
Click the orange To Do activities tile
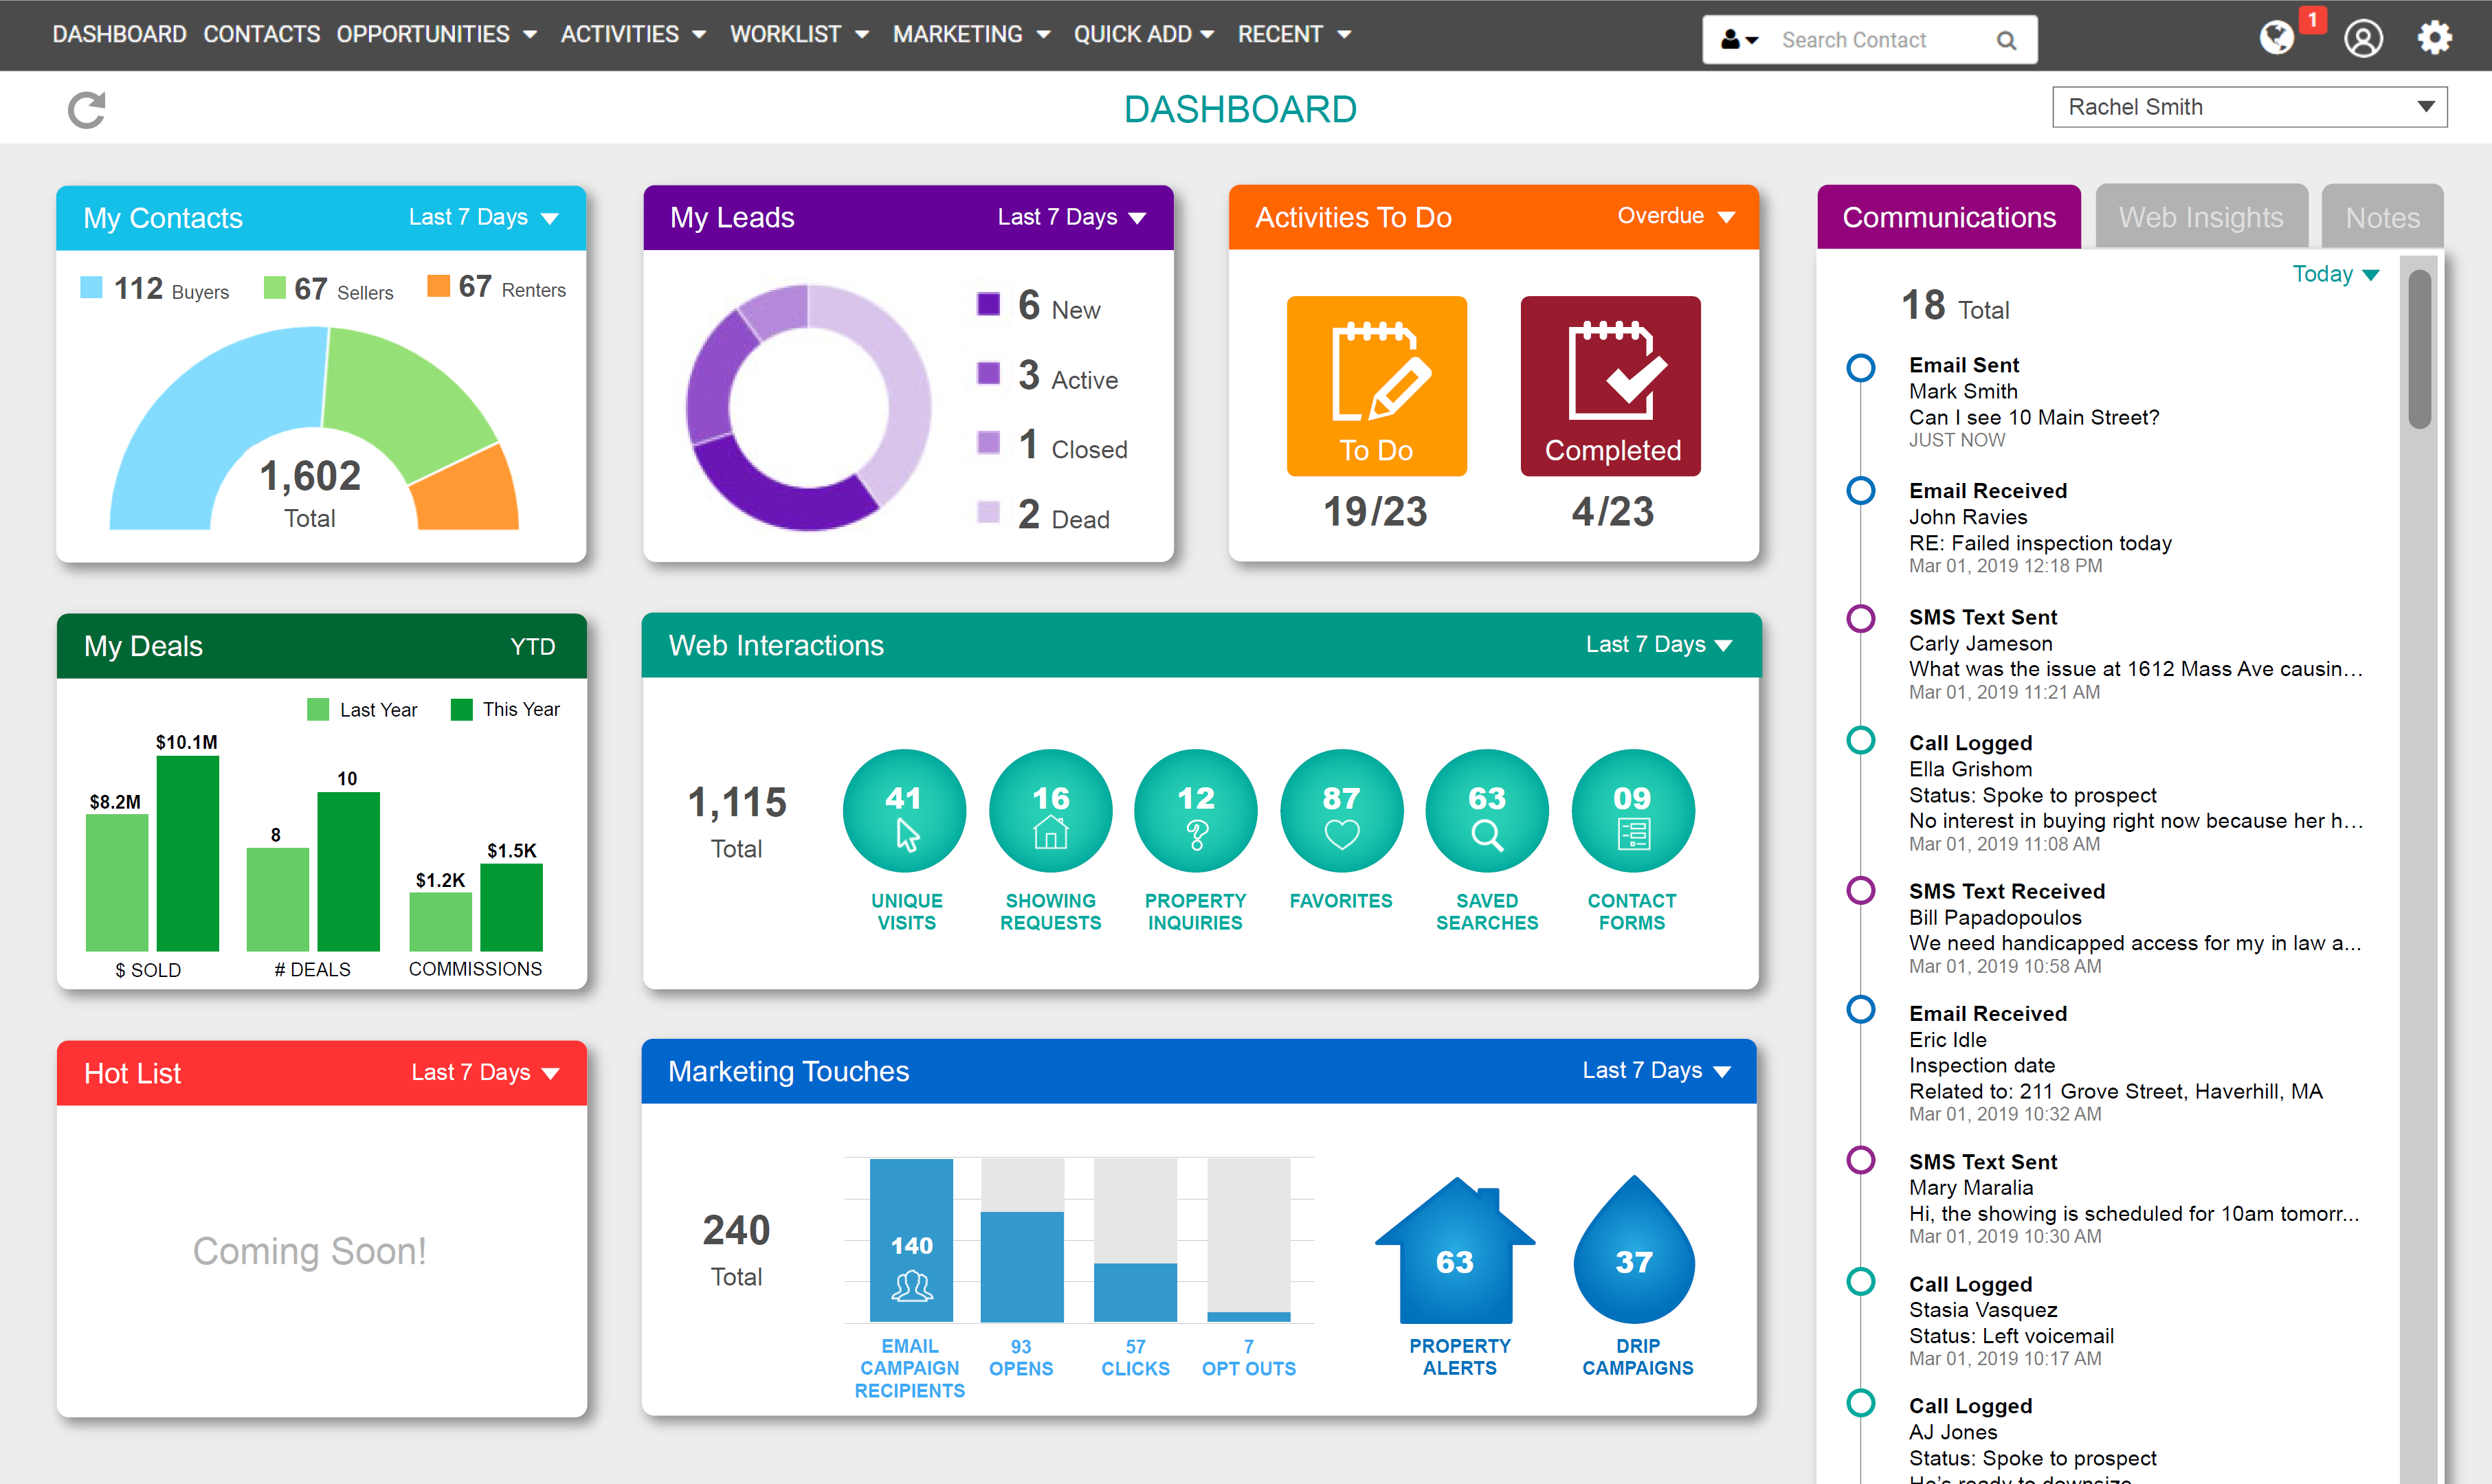pos(1376,385)
